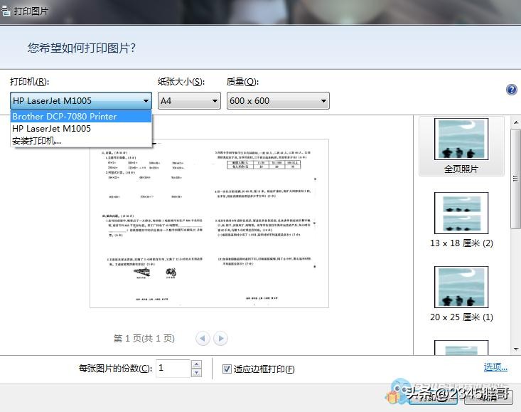Open the printer dropdown showing HP LaserJet M1005
Screen dimensions: 521x412
pyautogui.click(x=81, y=101)
